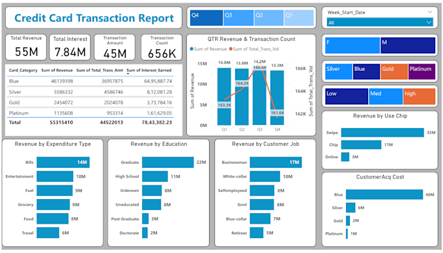Viewport: 443px width, 253px height.
Task: Sort by Sum of Interest_Earned column header
Action: coord(149,70)
